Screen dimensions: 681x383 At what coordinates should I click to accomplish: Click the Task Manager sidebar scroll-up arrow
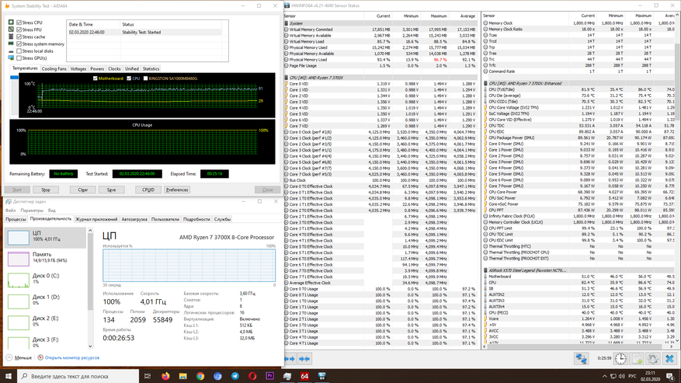point(90,231)
